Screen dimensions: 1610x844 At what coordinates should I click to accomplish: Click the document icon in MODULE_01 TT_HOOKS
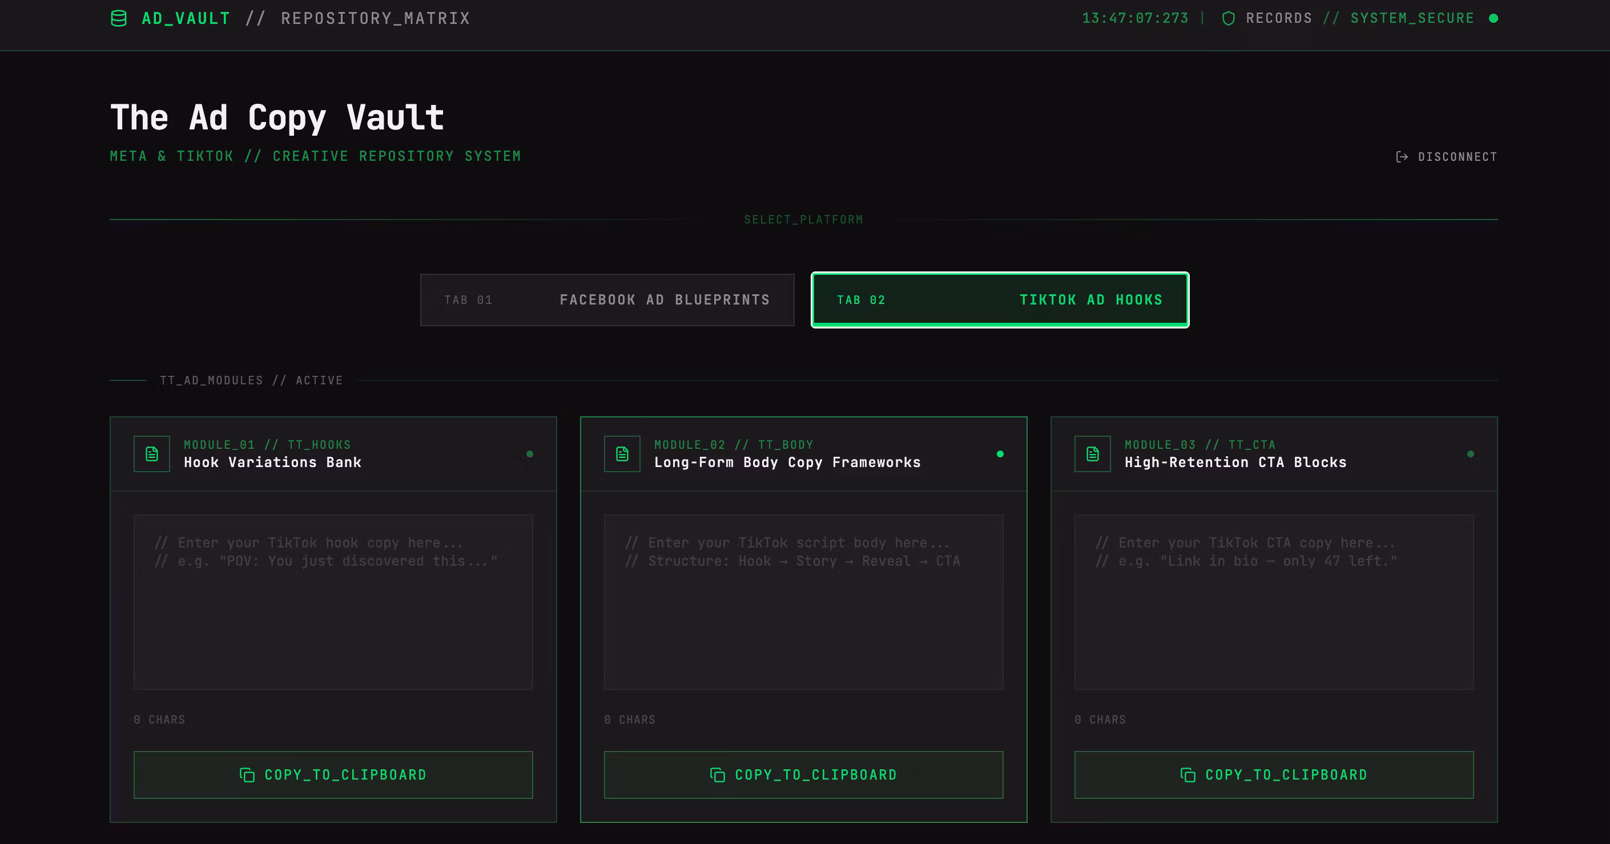(x=152, y=454)
